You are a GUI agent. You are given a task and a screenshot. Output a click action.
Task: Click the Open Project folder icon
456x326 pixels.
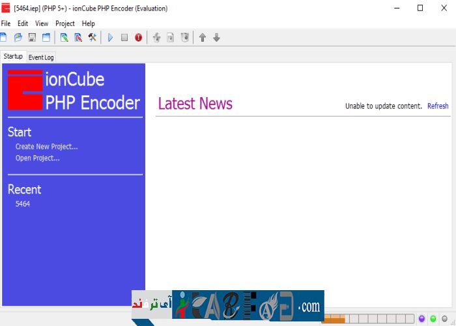click(x=18, y=38)
